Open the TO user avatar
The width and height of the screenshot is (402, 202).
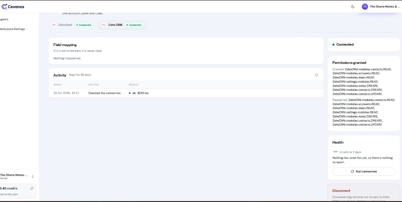[x=365, y=7]
